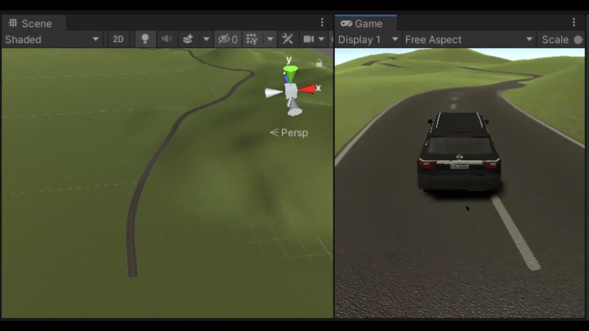Toggle the Persp projection label
The image size is (589, 331).
click(x=289, y=132)
